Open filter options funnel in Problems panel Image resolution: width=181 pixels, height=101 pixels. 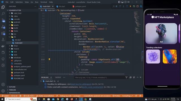126,77
